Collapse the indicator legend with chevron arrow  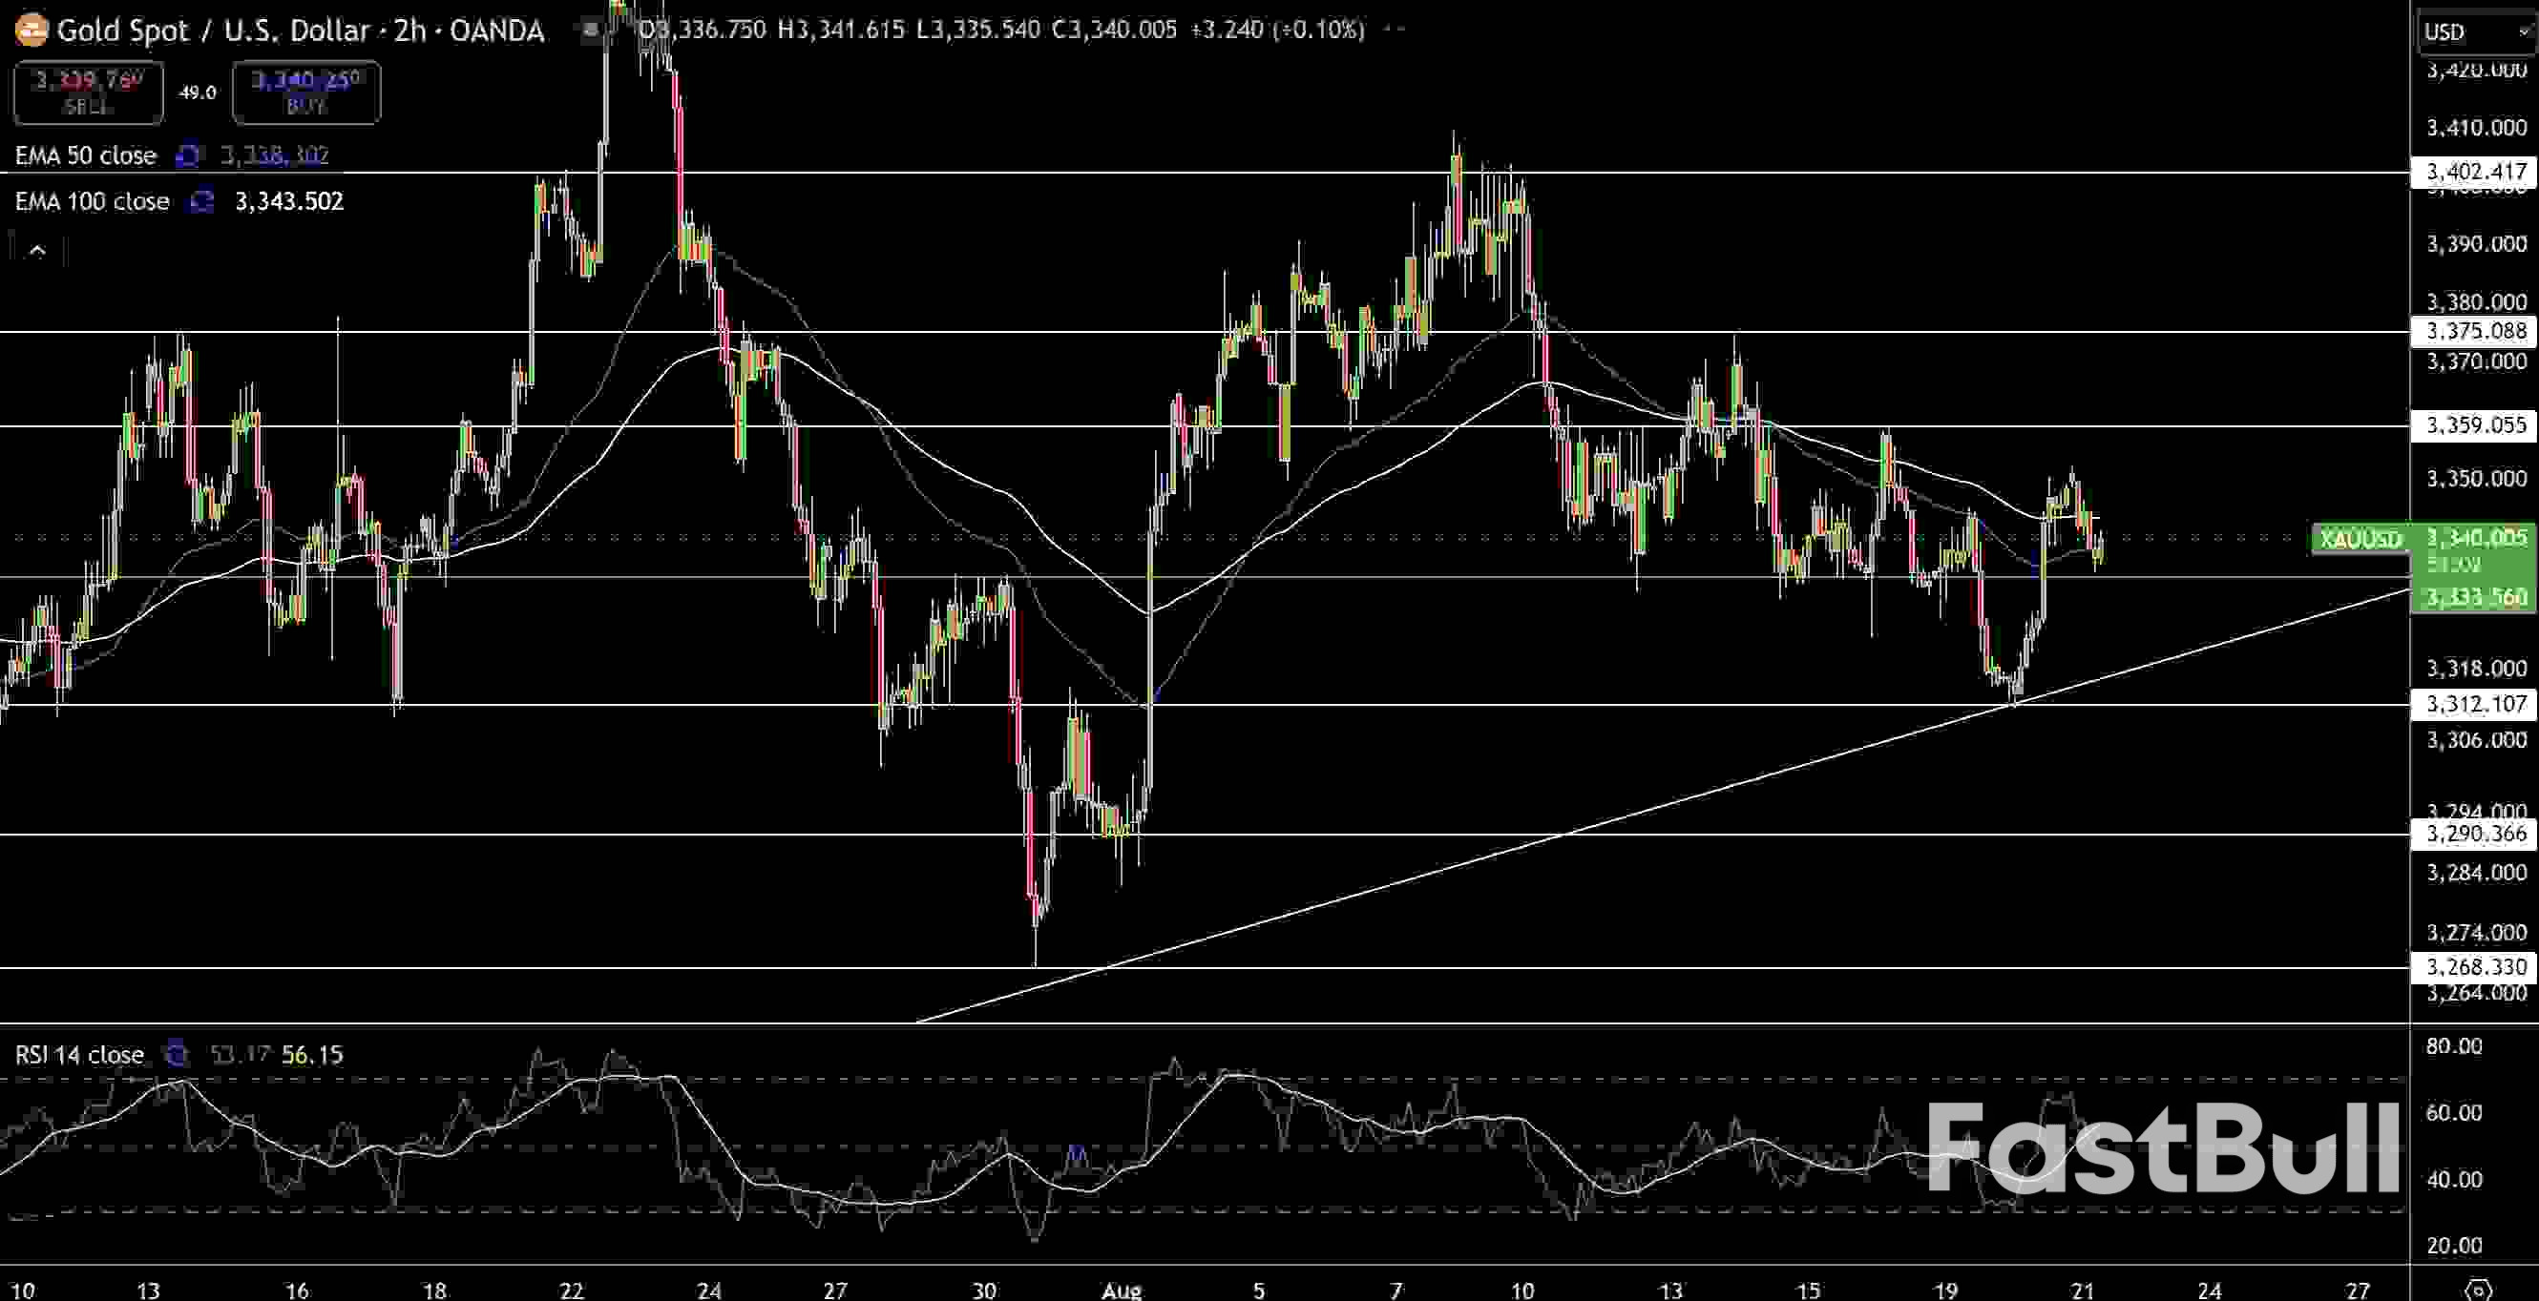pos(37,251)
